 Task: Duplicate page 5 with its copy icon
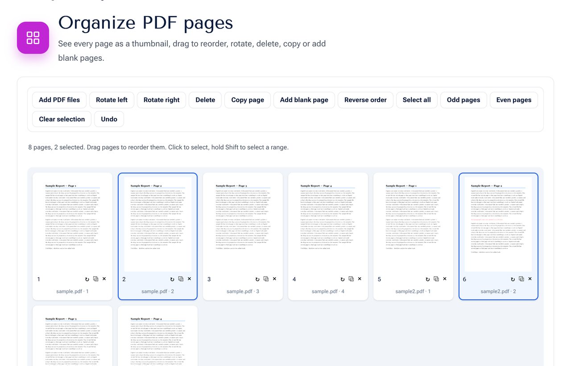[x=436, y=279]
